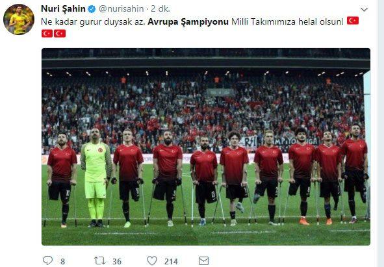Click the reply count showing 8
The width and height of the screenshot is (384, 267).
coord(62,261)
